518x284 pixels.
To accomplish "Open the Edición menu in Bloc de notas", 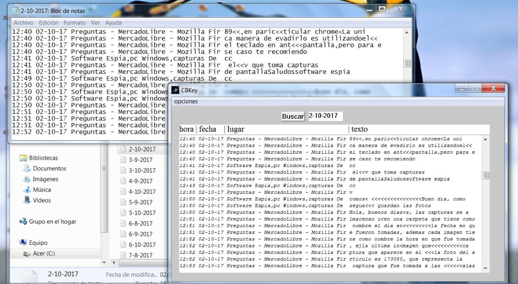I will click(x=48, y=22).
